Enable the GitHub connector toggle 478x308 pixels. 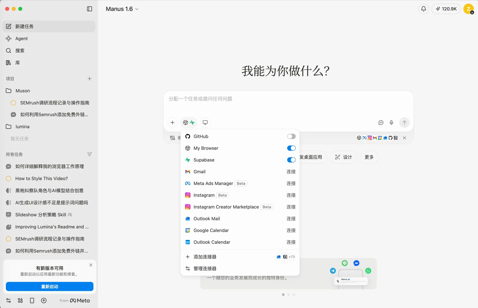coord(291,136)
